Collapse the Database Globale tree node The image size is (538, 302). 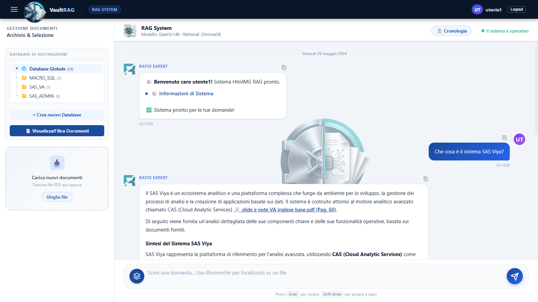[x=17, y=68]
